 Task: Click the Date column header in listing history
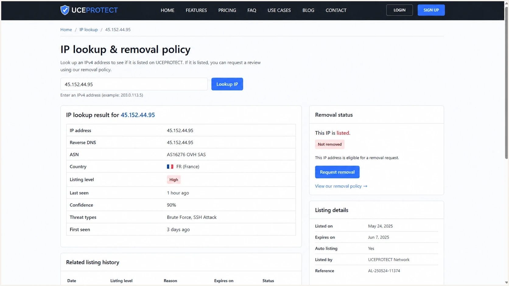pos(72,281)
